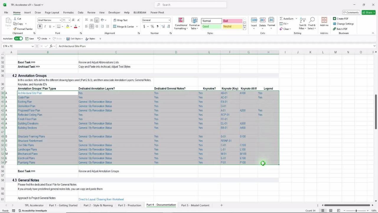Apply the Good cell style
This screenshot has width=378, height=213.
click(x=211, y=26)
